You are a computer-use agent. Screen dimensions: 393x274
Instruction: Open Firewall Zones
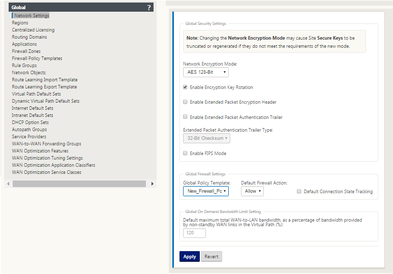point(26,51)
